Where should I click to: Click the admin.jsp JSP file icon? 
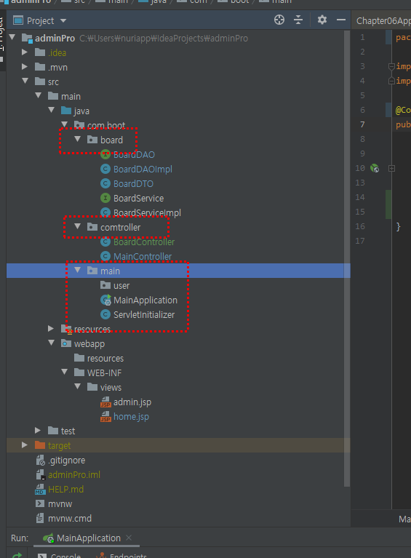click(105, 402)
